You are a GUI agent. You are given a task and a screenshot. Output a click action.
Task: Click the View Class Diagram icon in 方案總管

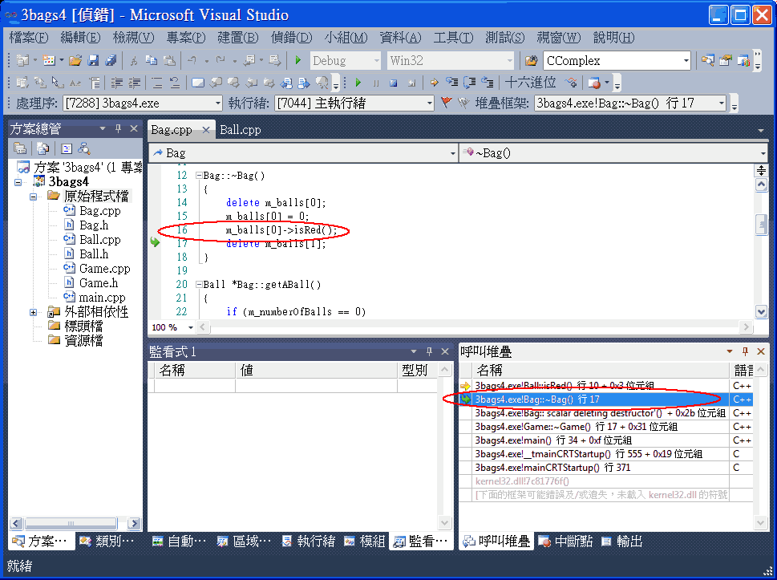point(84,148)
